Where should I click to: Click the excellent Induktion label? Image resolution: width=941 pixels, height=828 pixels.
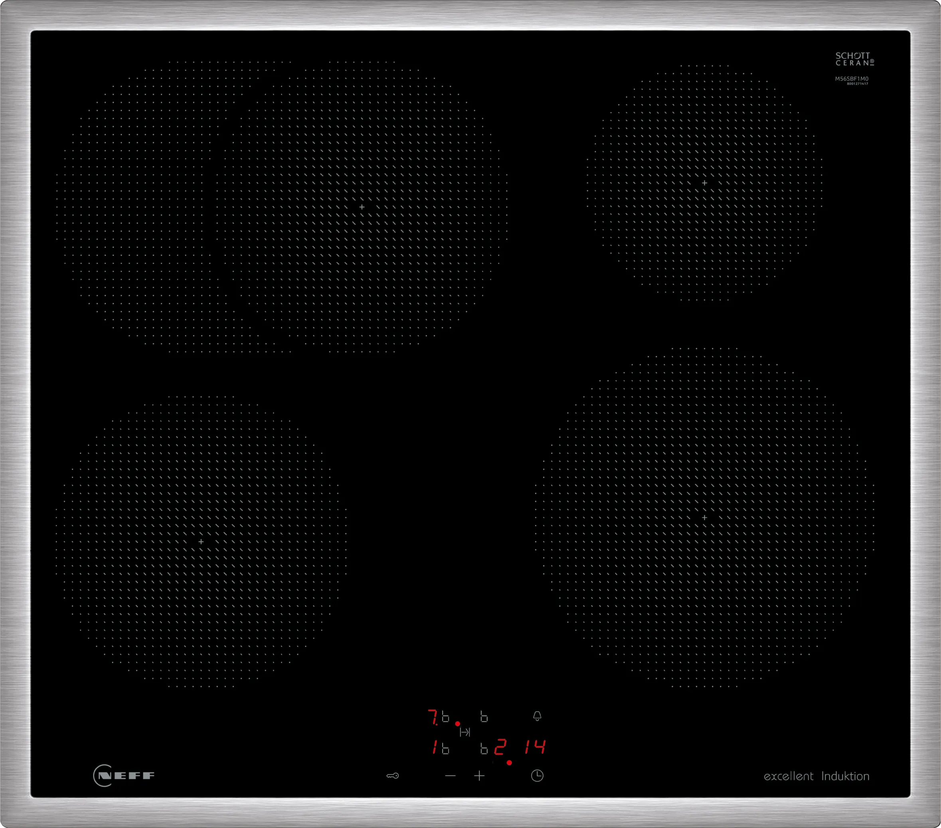point(816,776)
